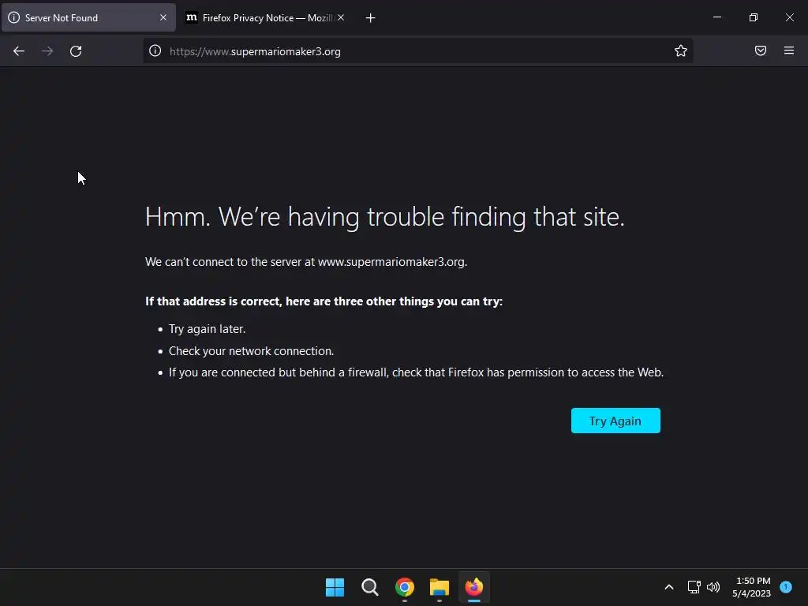Screen dimensions: 808x606
Task: Open Windows taskbar search
Action: pyautogui.click(x=369, y=587)
